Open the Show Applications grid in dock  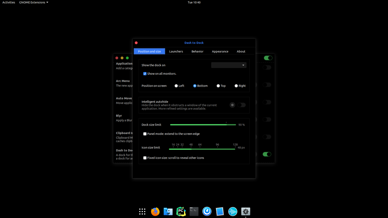[142, 211]
